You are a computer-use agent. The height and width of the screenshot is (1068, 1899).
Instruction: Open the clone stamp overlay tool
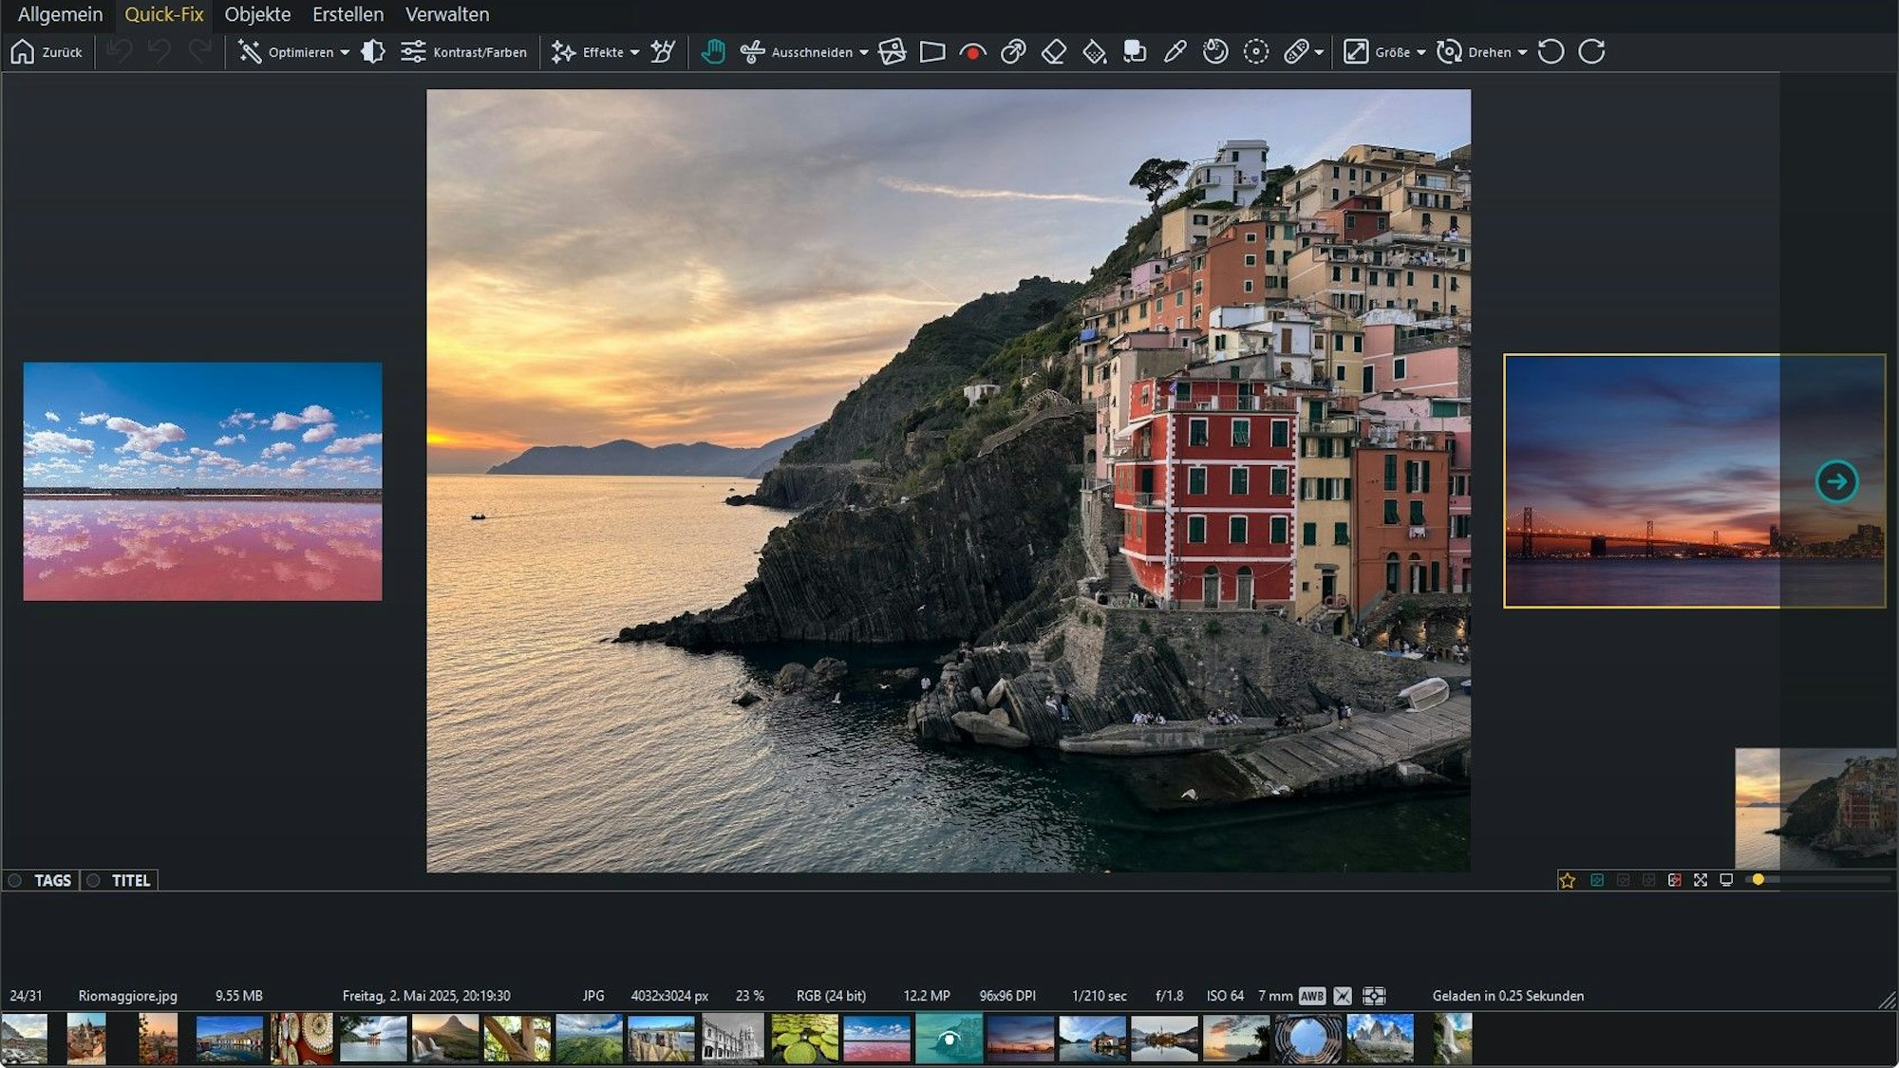[x=1135, y=52]
